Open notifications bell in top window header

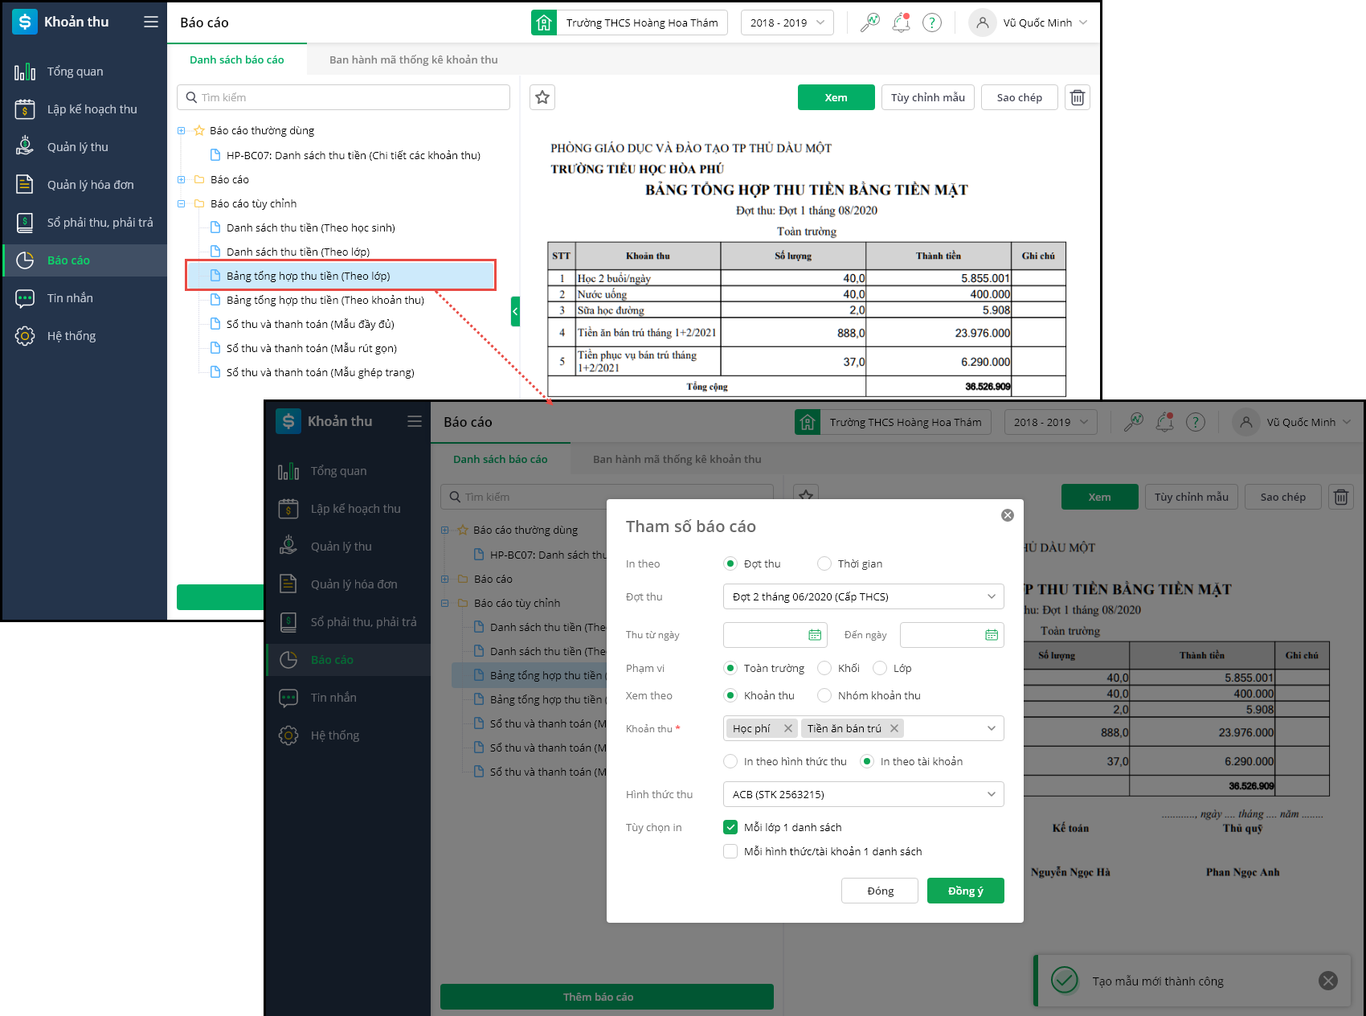(x=902, y=23)
